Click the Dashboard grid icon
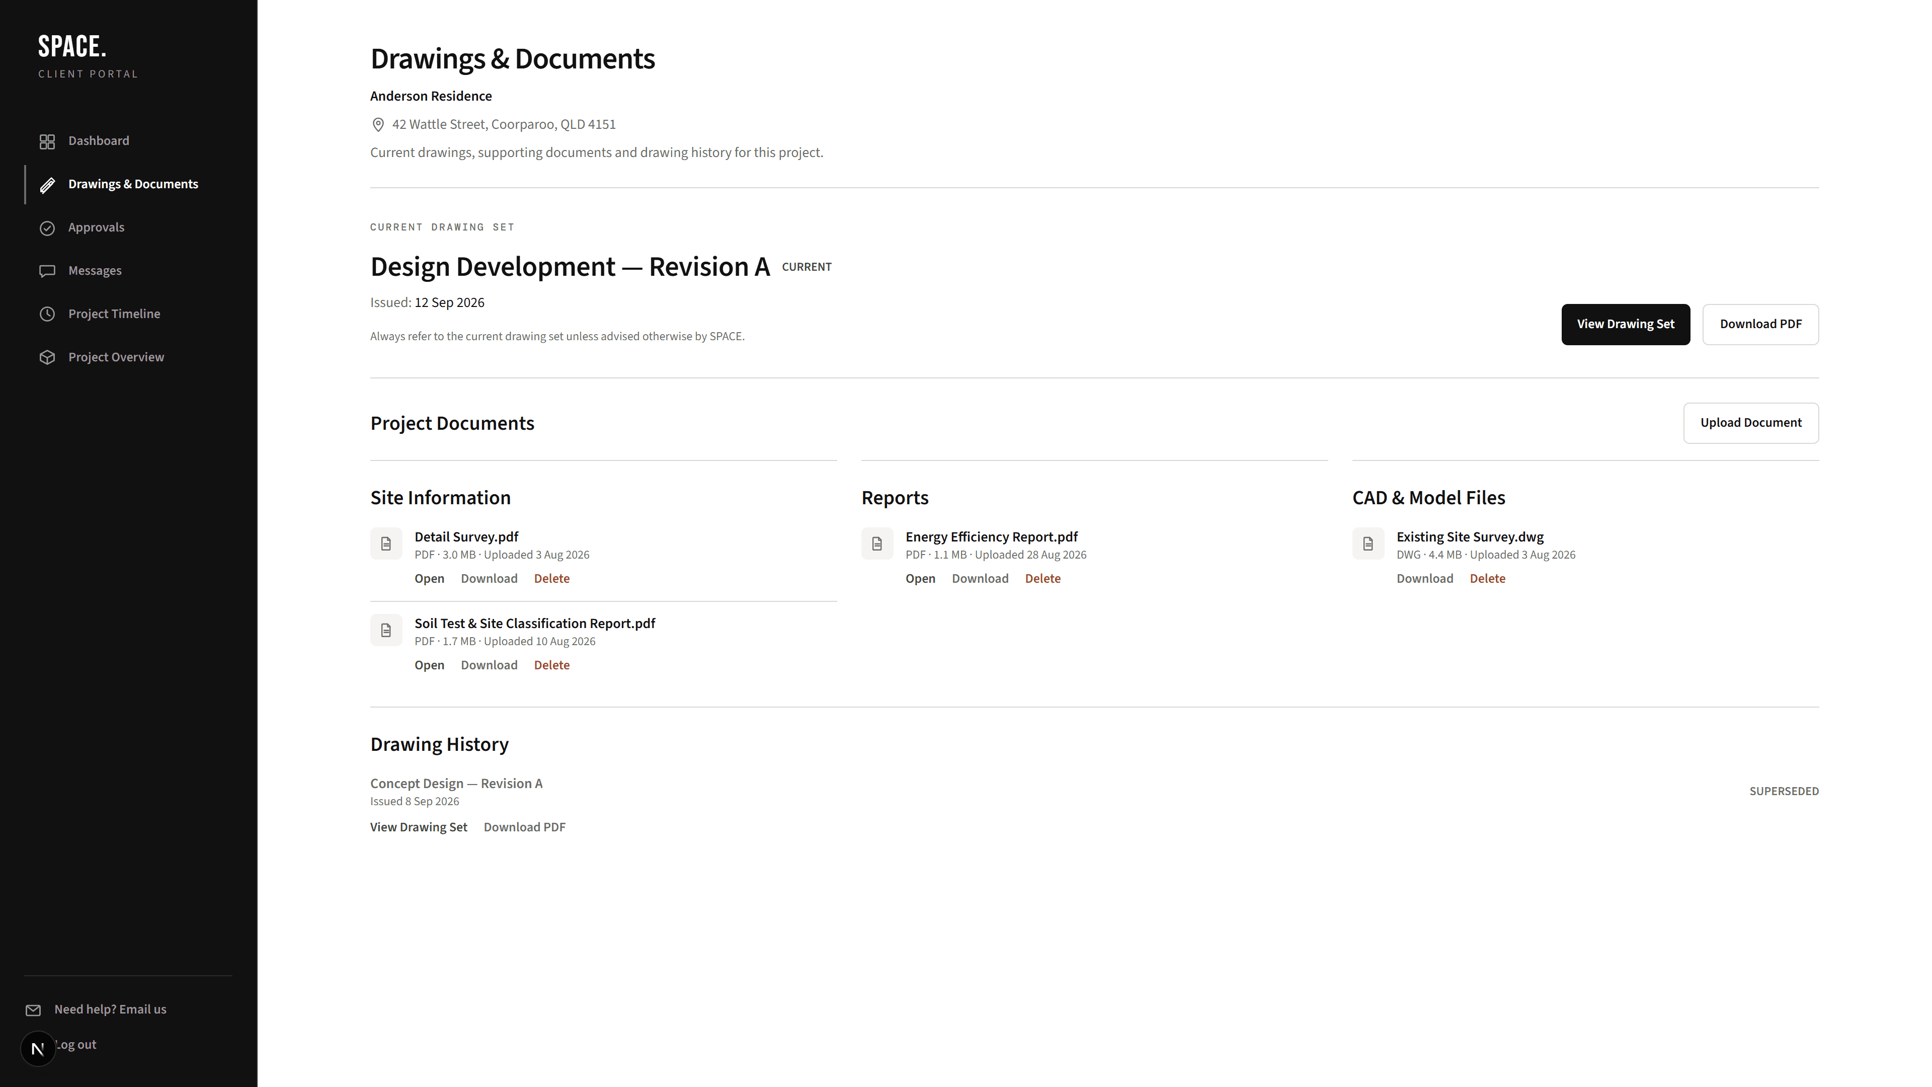 47,142
